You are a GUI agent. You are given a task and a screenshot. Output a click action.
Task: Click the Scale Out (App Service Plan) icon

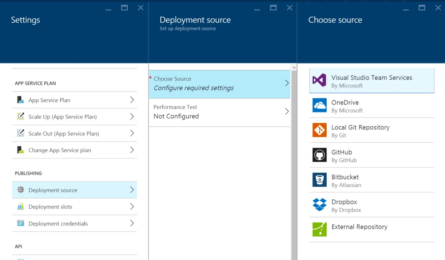(20, 133)
